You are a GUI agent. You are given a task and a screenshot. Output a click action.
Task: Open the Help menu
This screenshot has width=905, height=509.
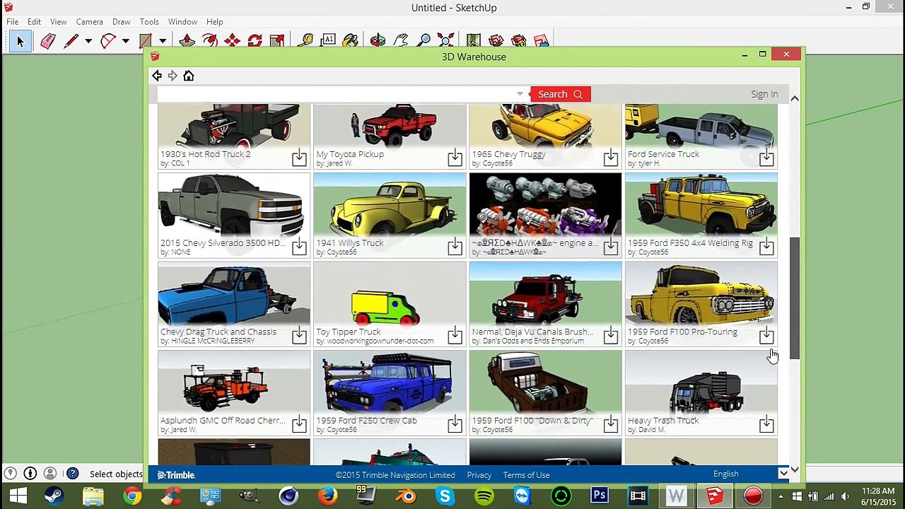click(x=214, y=22)
